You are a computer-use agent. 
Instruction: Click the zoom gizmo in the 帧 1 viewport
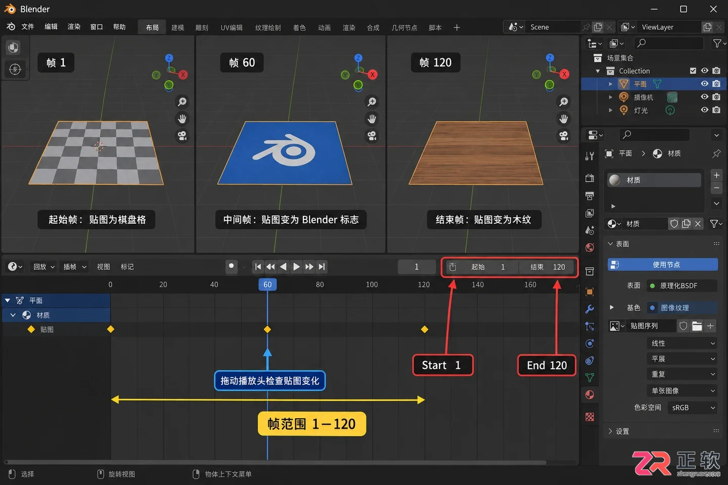point(182,102)
